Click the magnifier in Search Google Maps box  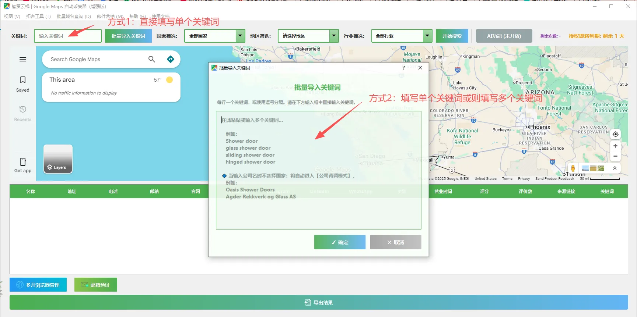pyautogui.click(x=152, y=59)
